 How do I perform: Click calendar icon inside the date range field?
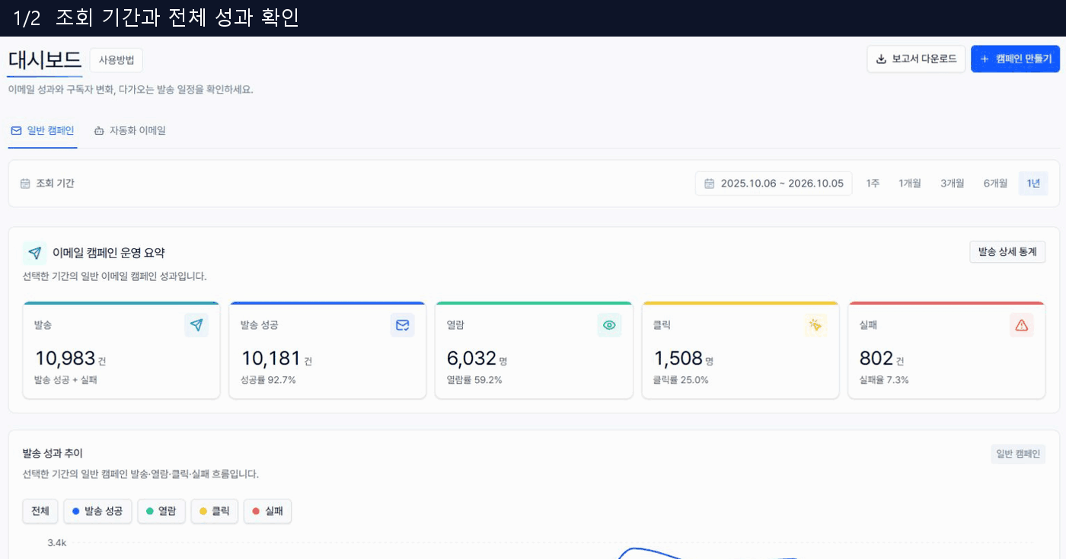click(x=709, y=184)
